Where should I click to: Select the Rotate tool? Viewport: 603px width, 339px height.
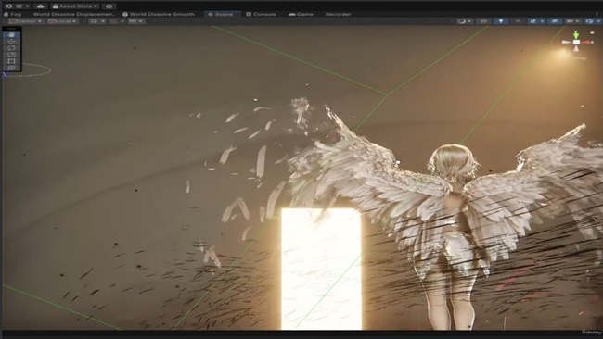(11, 48)
